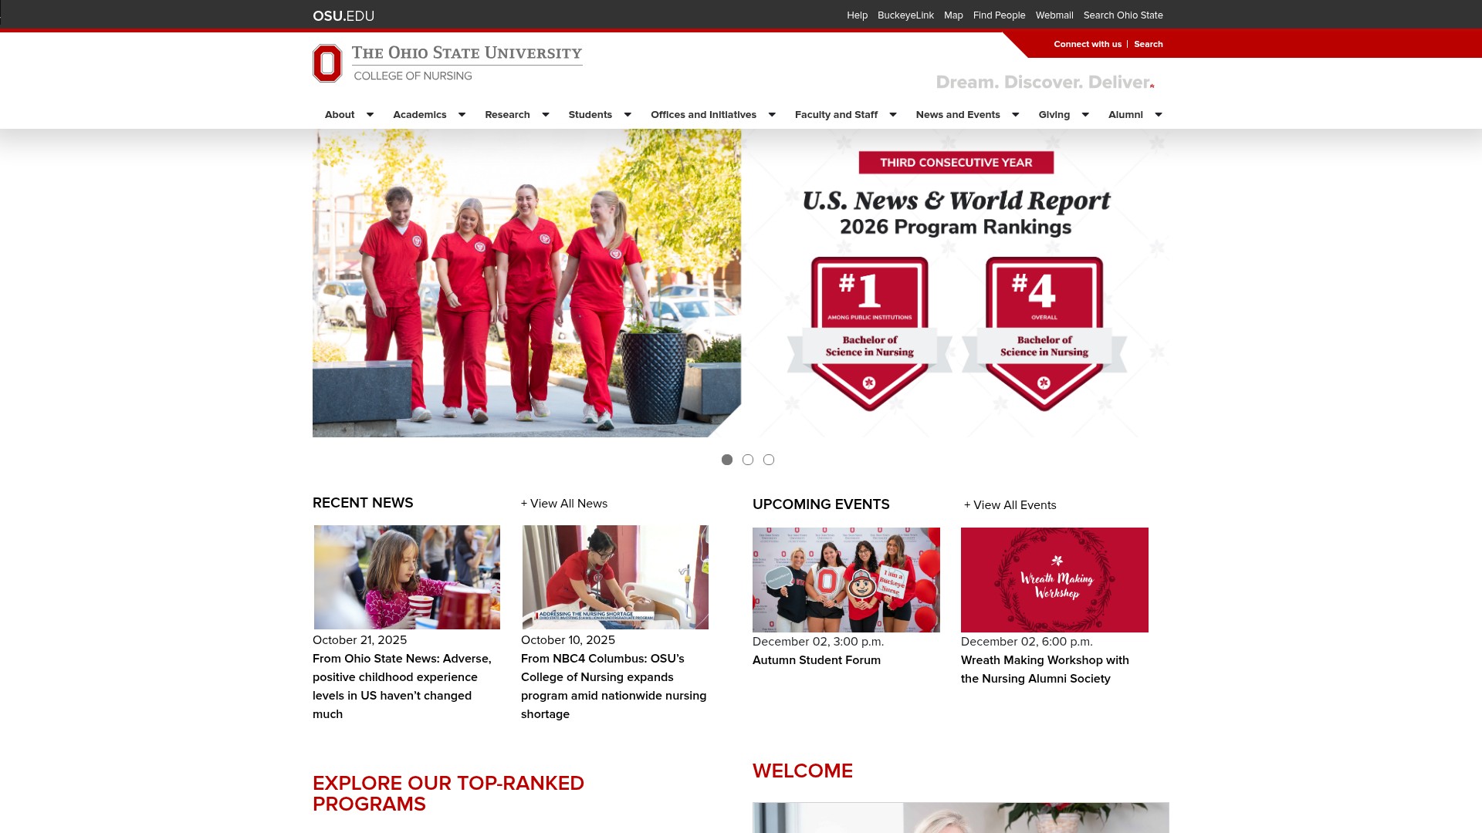Open the Students menu item
1482x833 pixels.
tap(590, 115)
